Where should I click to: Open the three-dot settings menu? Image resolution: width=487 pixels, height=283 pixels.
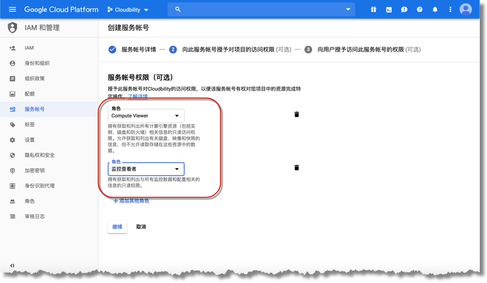[450, 10]
